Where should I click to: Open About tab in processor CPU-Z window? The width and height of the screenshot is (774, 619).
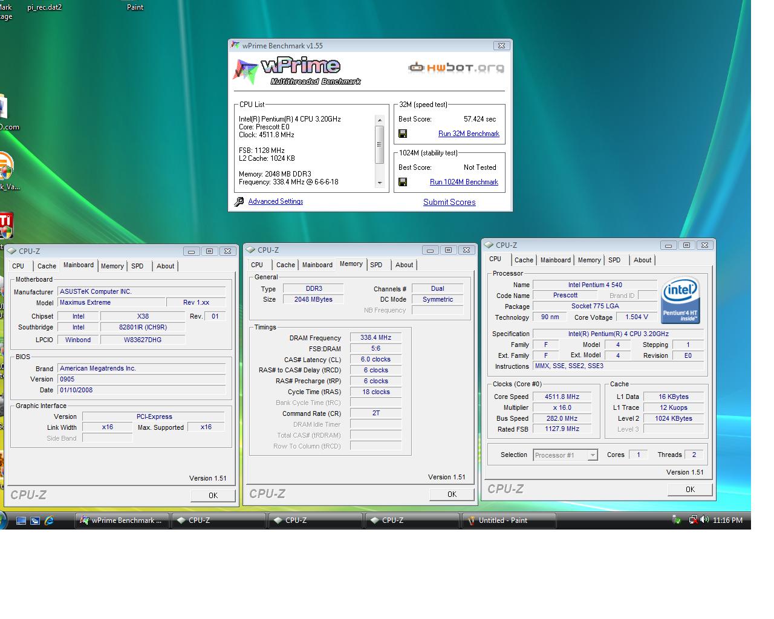(x=642, y=260)
